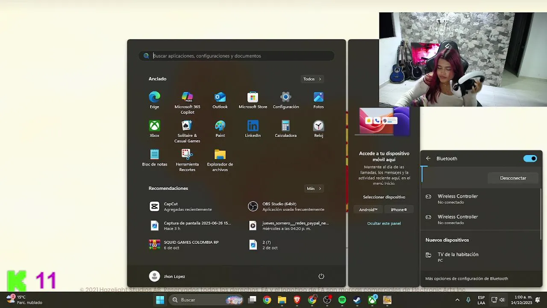This screenshot has width=547, height=308.
Task: Click the taskbar Buscar search box
Action: (x=207, y=300)
